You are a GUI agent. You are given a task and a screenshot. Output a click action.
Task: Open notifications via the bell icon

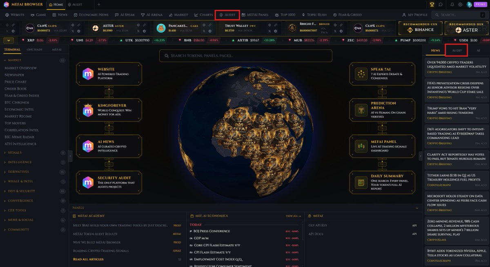(452, 4)
